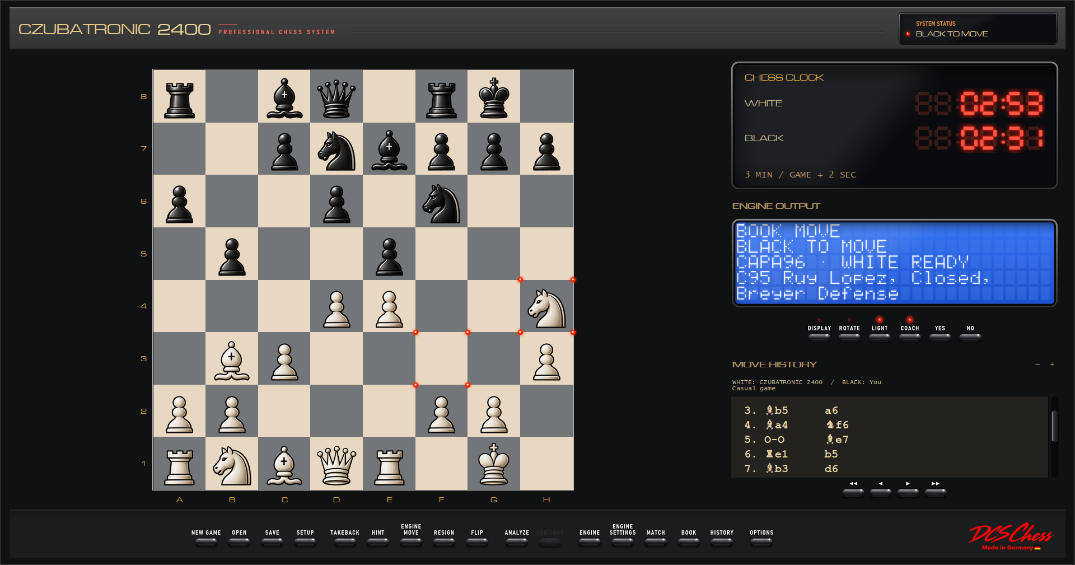Decrease move history font with minus
This screenshot has height=565, width=1075.
(1037, 364)
